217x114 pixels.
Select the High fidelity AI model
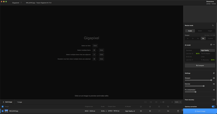click(x=208, y=50)
